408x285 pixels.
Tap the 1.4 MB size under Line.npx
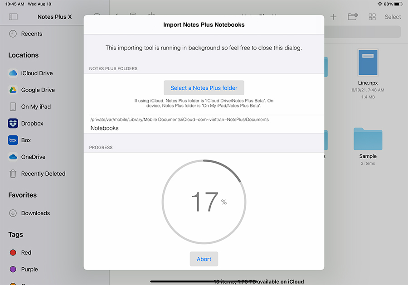[368, 97]
